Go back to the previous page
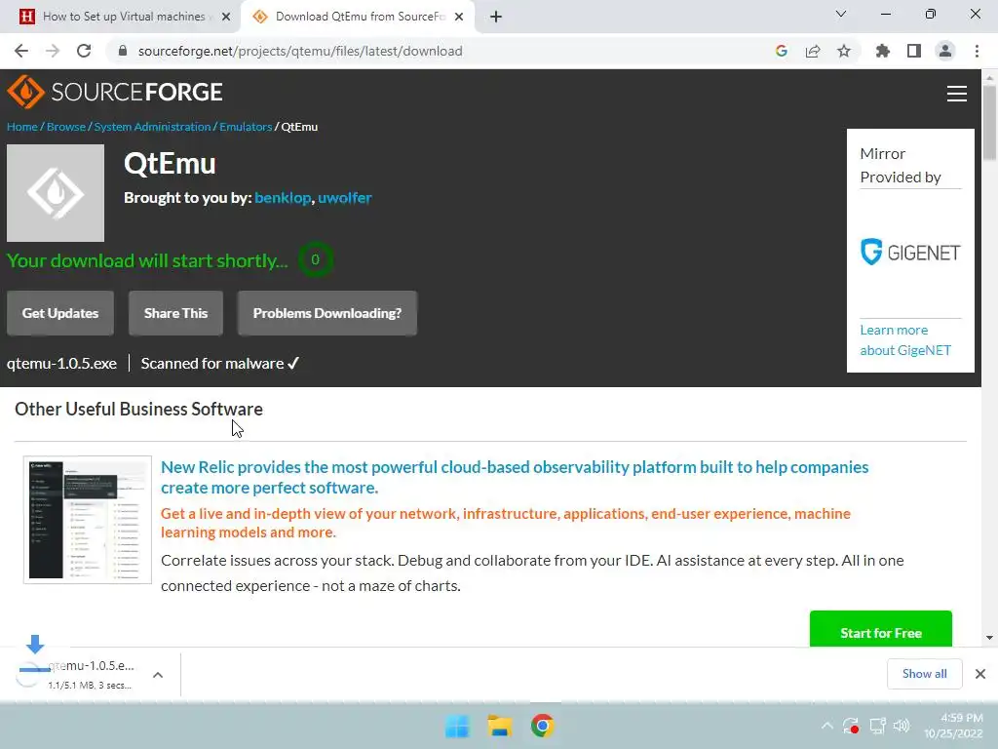Image resolution: width=998 pixels, height=749 pixels. click(21, 51)
